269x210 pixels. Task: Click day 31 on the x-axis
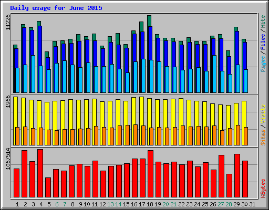coord(252,204)
